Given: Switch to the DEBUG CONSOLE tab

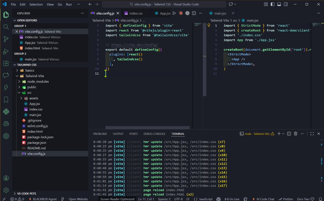Looking at the screenshot, I should 154,134.
